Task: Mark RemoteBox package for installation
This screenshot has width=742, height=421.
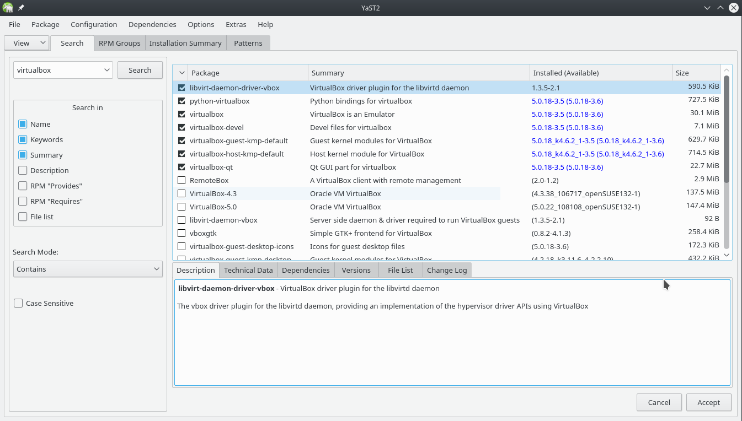Action: (182, 180)
